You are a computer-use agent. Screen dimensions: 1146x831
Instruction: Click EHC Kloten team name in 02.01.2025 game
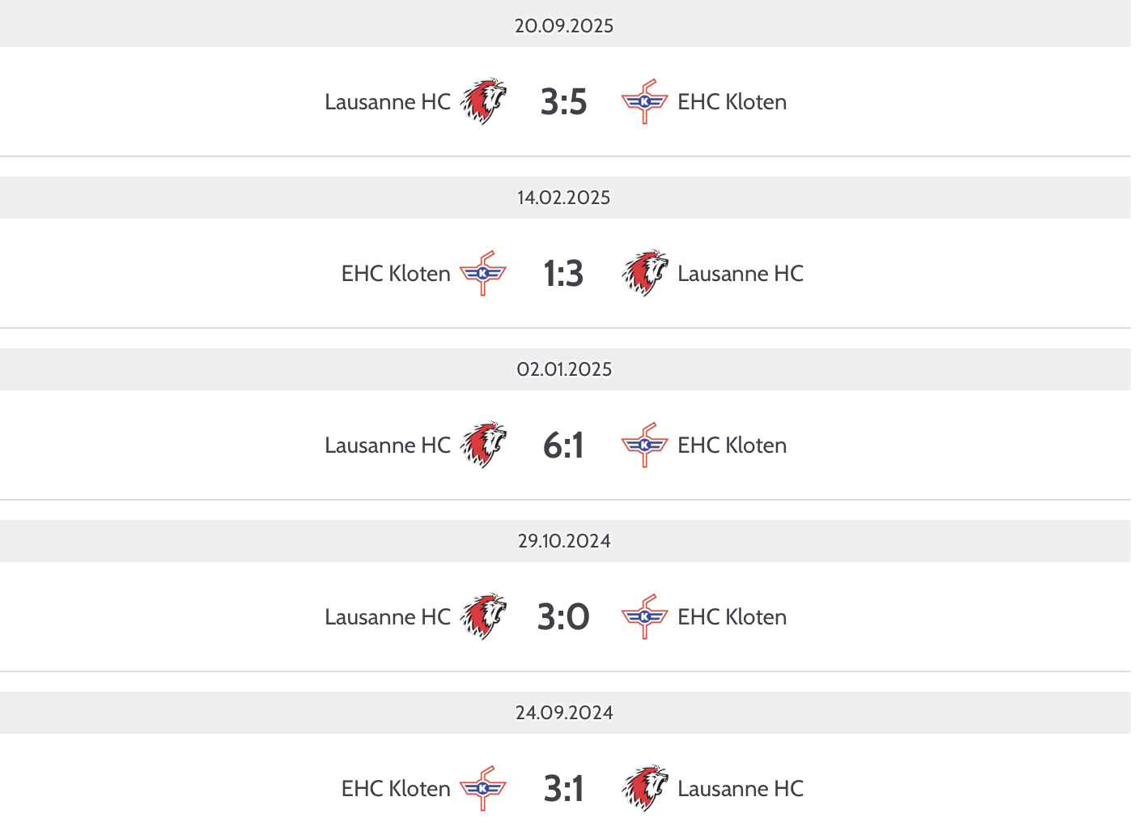pyautogui.click(x=732, y=445)
